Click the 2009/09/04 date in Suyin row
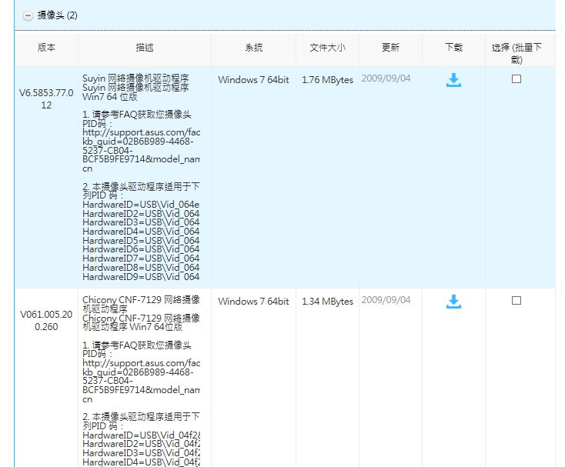 point(386,78)
